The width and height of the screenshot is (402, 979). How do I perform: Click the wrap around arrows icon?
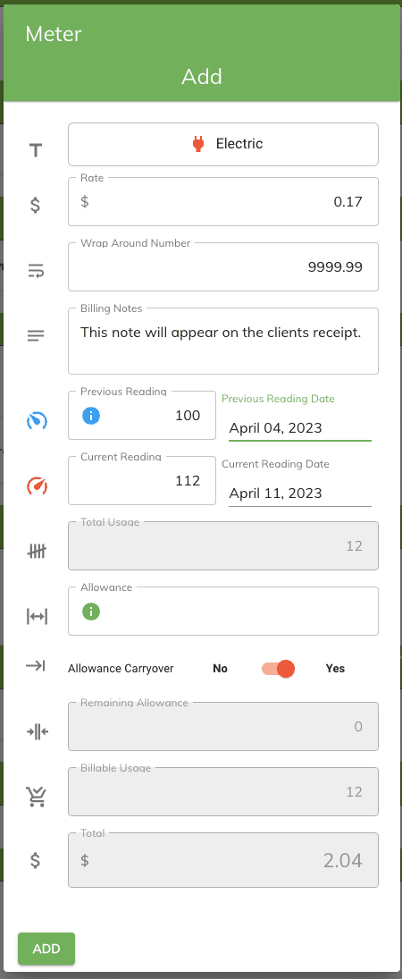click(x=37, y=271)
